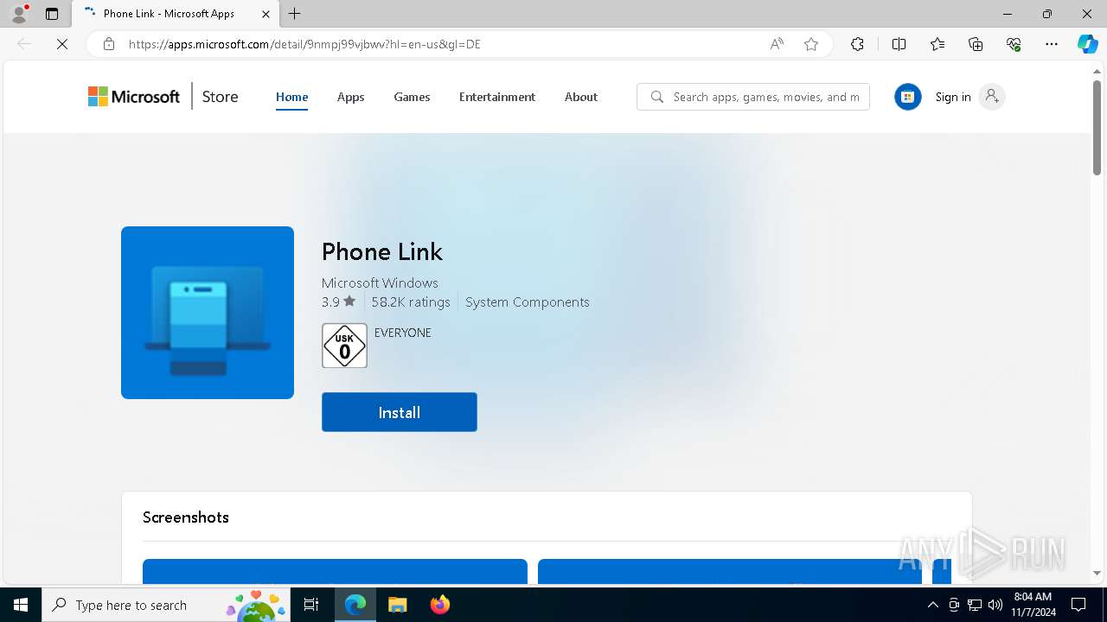Open the second screenshot thumbnail
This screenshot has height=622, width=1107.
pyautogui.click(x=730, y=571)
